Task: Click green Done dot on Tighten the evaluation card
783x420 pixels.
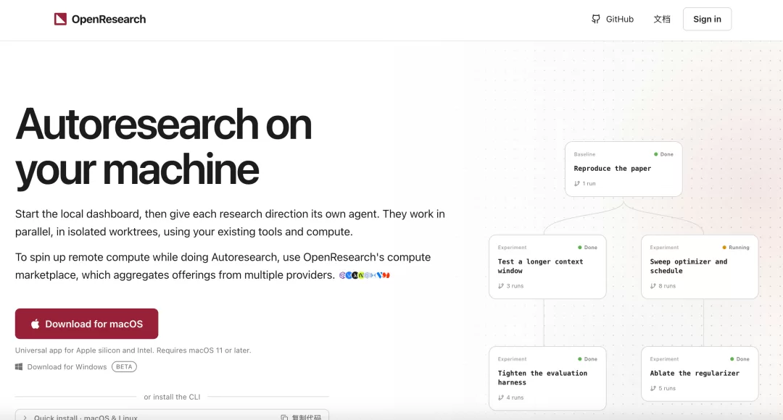Action: 580,359
